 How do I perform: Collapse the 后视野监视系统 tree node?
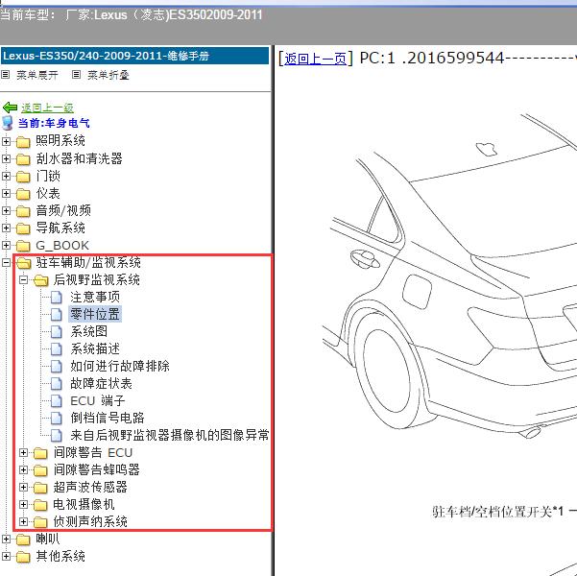(24, 279)
